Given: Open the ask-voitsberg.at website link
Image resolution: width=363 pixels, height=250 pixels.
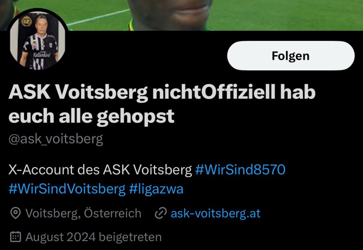Looking at the screenshot, I should (x=216, y=213).
